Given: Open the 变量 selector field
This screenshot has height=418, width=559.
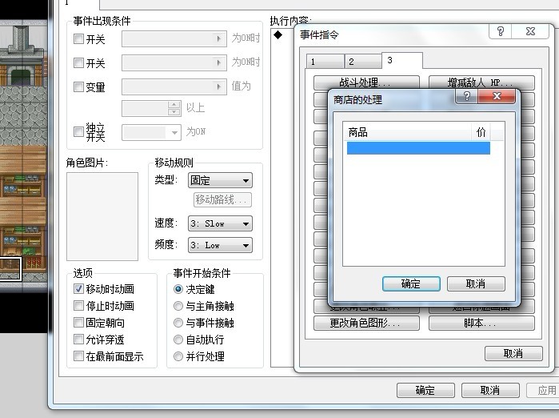Looking at the screenshot, I should (174, 86).
